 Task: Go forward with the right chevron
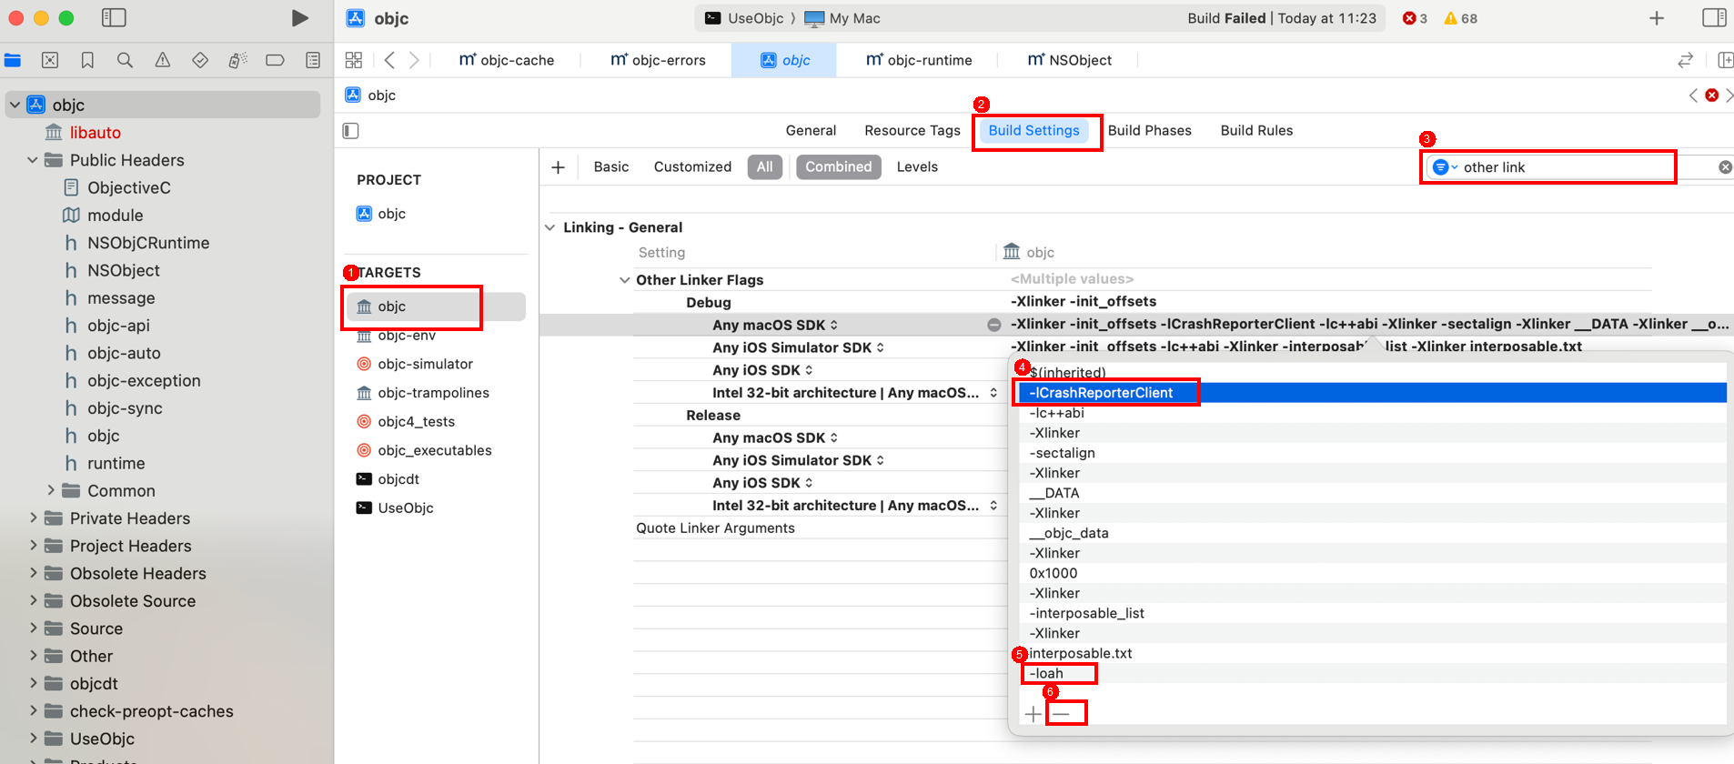[x=414, y=60]
